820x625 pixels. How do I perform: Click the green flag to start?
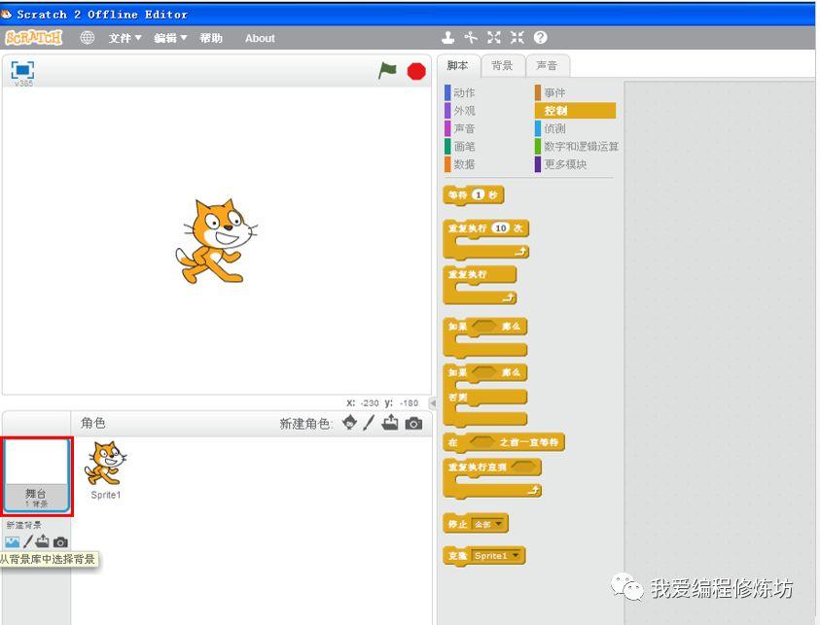pos(387,71)
